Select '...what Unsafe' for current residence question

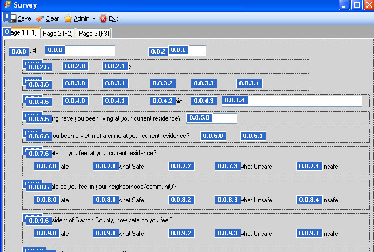(244, 167)
